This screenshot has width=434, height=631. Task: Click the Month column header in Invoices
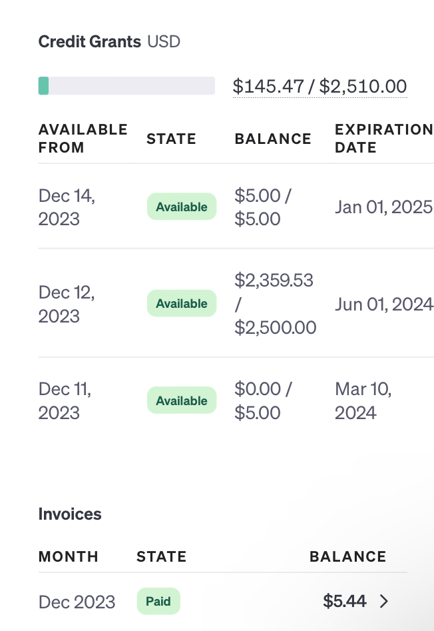pos(69,556)
